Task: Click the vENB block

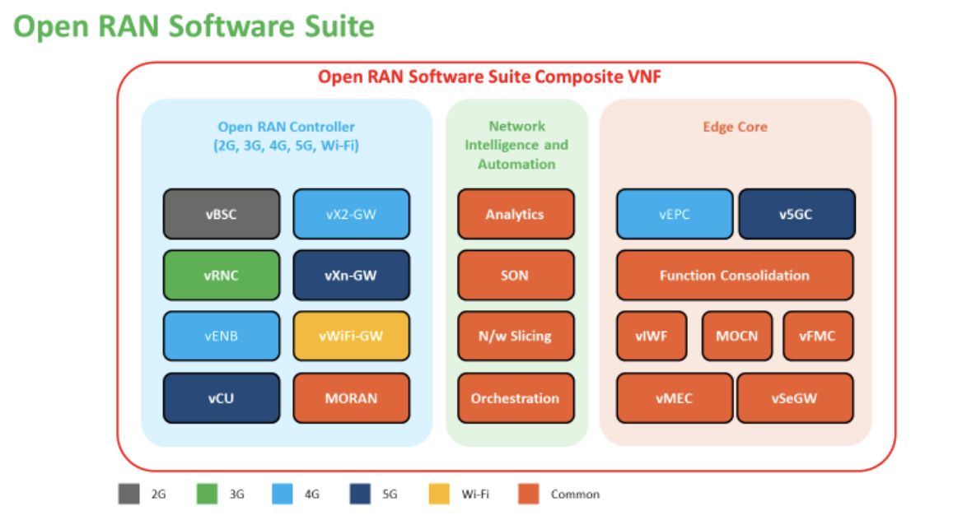Action: pos(222,336)
